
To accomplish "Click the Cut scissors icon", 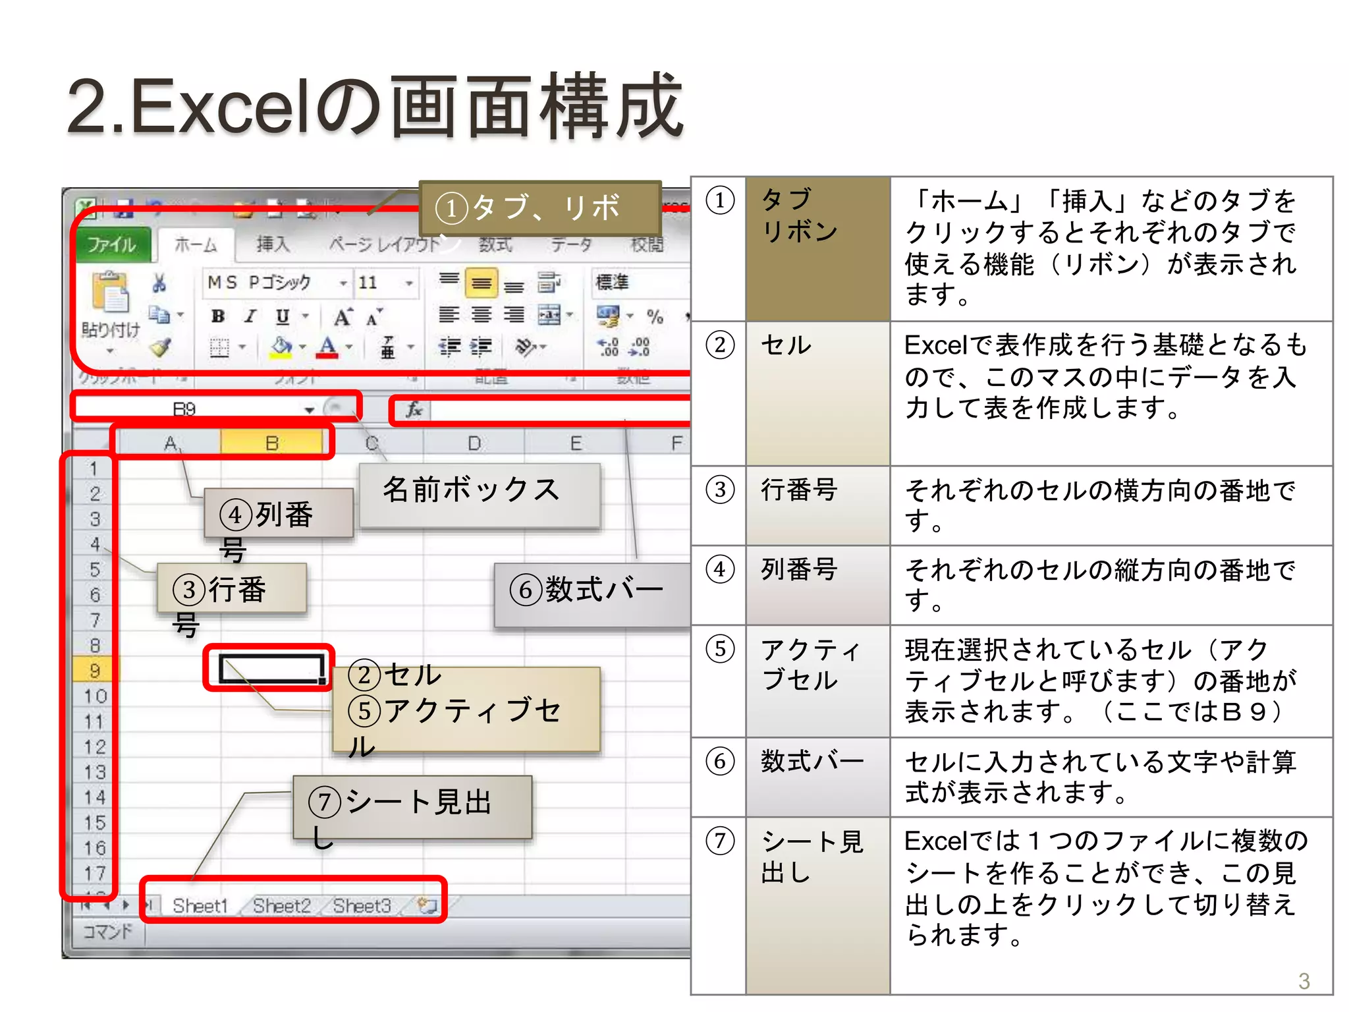I will (159, 283).
